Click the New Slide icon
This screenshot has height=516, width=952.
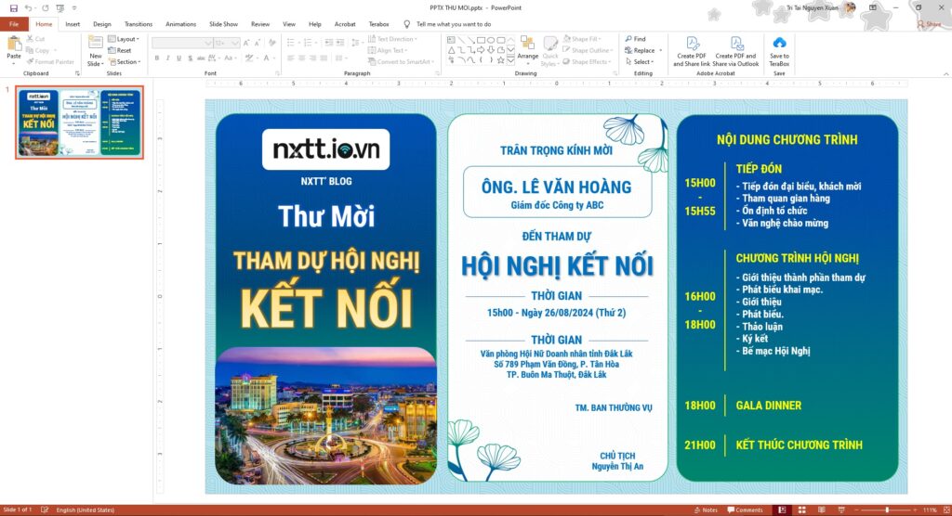point(96,42)
